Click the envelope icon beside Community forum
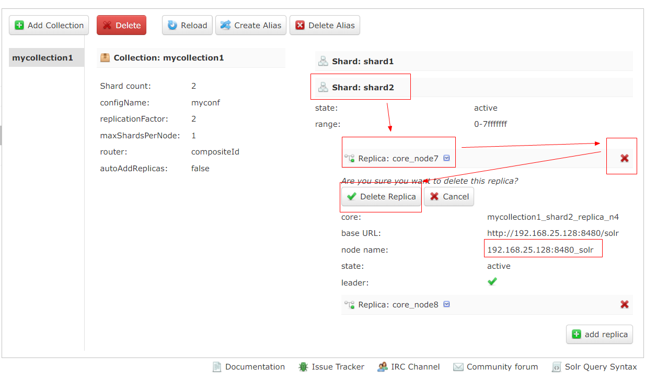Image resolution: width=645 pixels, height=381 pixels. (x=458, y=367)
